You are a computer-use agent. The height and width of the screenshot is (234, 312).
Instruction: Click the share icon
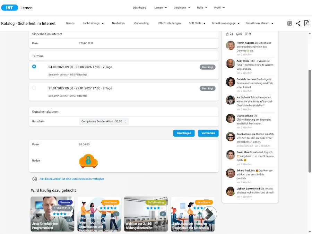298,23
